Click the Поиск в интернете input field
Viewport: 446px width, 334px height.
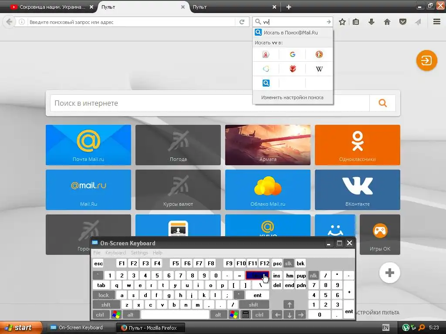coord(210,103)
